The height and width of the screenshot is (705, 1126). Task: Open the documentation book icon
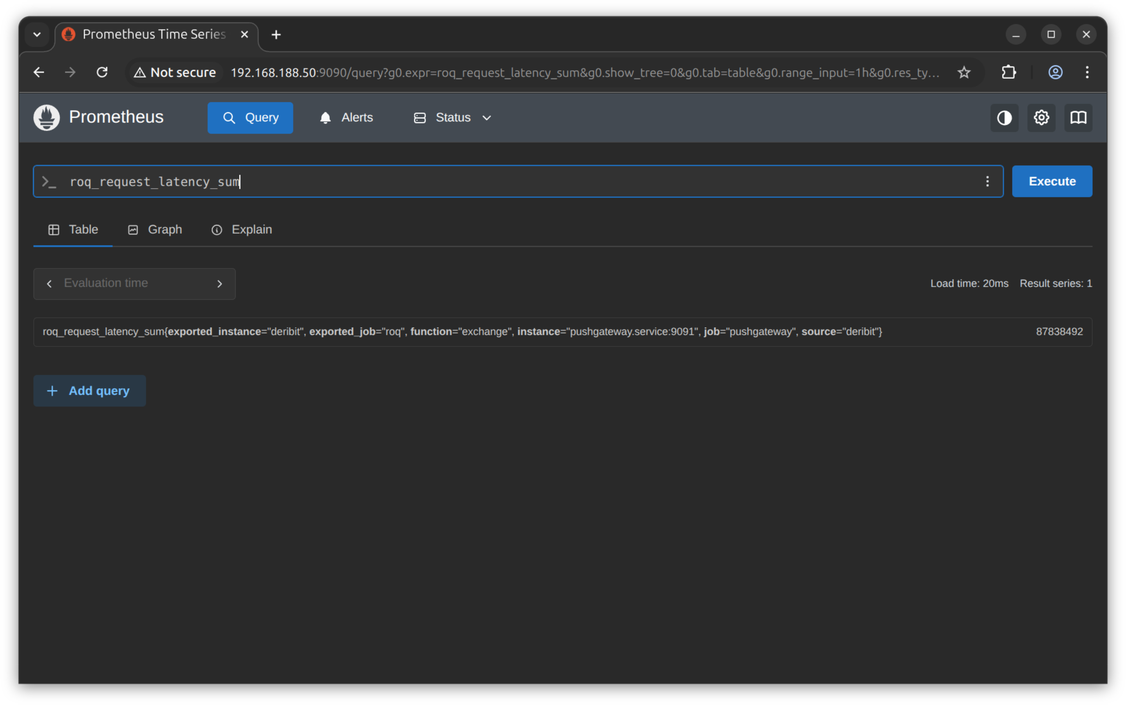pos(1078,118)
